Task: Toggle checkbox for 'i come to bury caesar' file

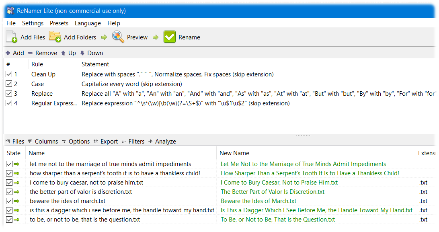Action: click(9, 183)
